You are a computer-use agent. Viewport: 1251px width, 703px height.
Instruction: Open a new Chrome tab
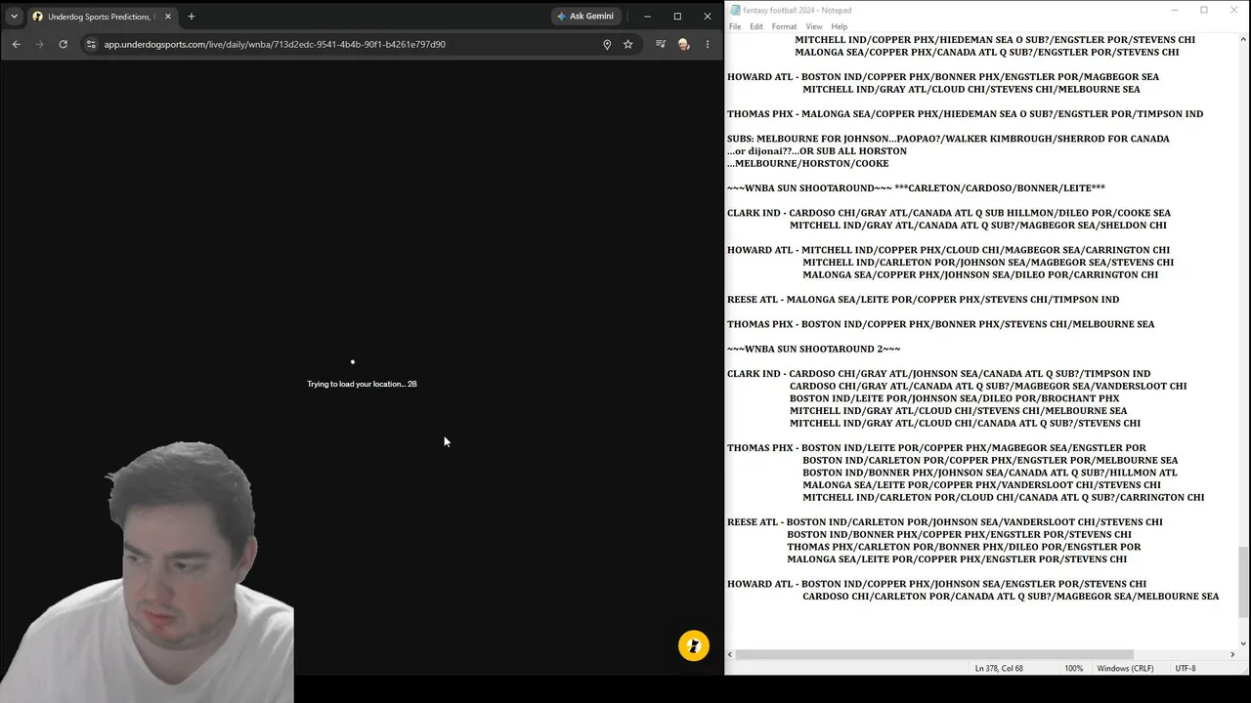coord(192,17)
